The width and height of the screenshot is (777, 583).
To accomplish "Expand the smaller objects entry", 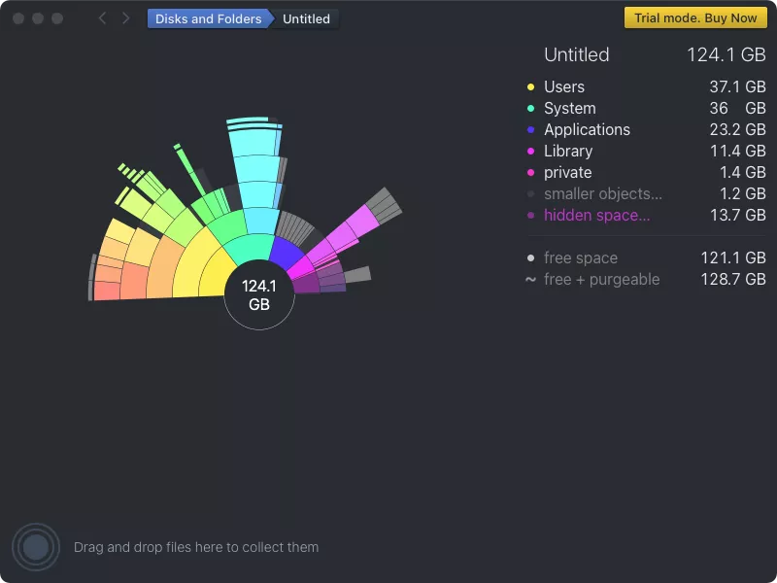I will coord(602,194).
